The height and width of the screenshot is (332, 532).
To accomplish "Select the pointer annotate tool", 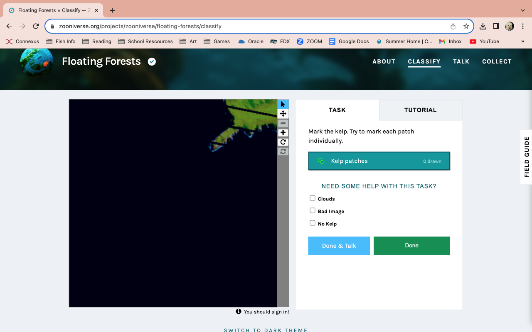I will [x=283, y=104].
